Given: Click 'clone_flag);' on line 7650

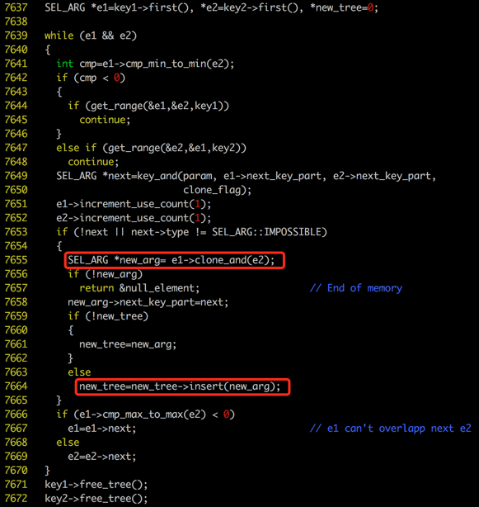Looking at the screenshot, I should pos(217,190).
